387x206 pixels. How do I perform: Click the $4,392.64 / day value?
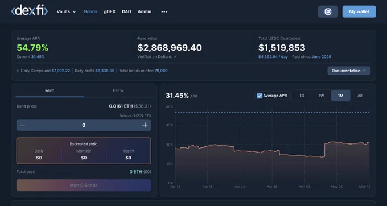click(273, 57)
